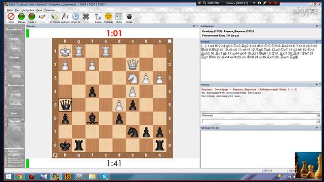Click the webcam chess pieces thumbnail

pyautogui.click(x=308, y=165)
